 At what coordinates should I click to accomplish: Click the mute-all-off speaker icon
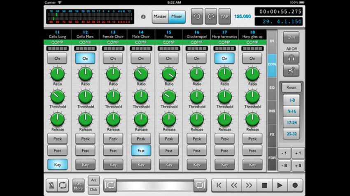291,70
